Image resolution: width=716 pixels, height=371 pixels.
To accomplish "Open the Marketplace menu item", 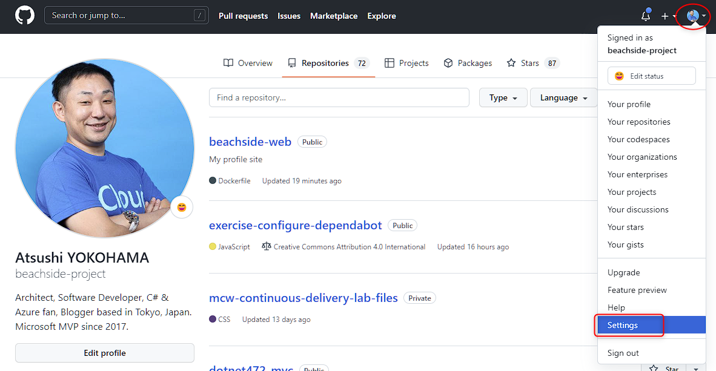I will coord(334,16).
